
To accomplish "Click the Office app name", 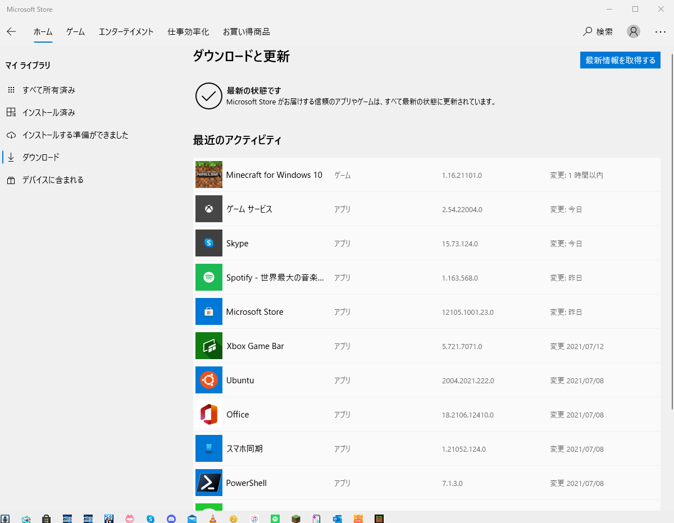I will point(237,415).
